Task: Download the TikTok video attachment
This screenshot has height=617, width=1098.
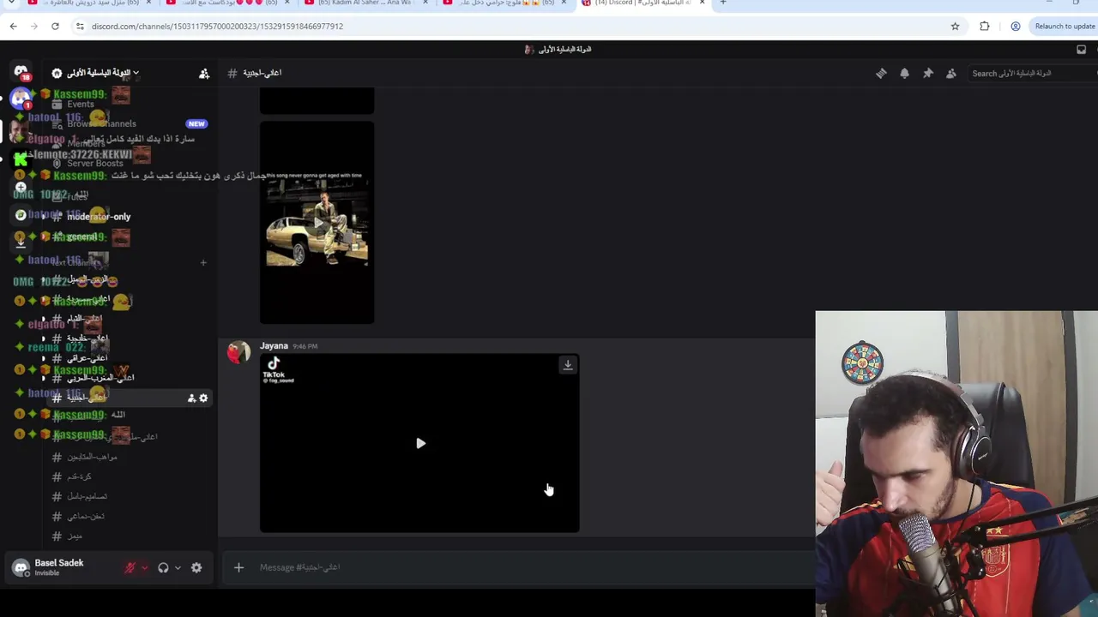Action: [x=568, y=365]
